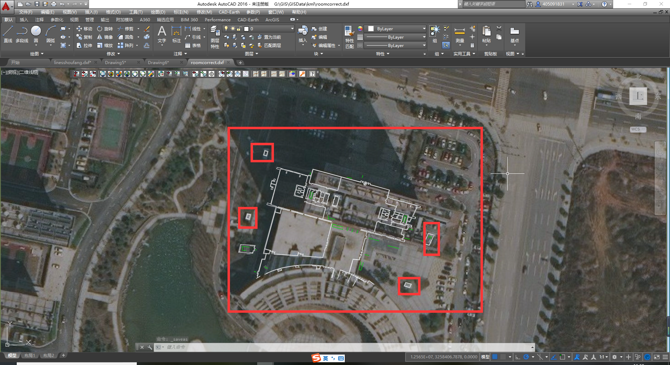
Task: Click Save in quick access toolbar
Action: point(37,4)
